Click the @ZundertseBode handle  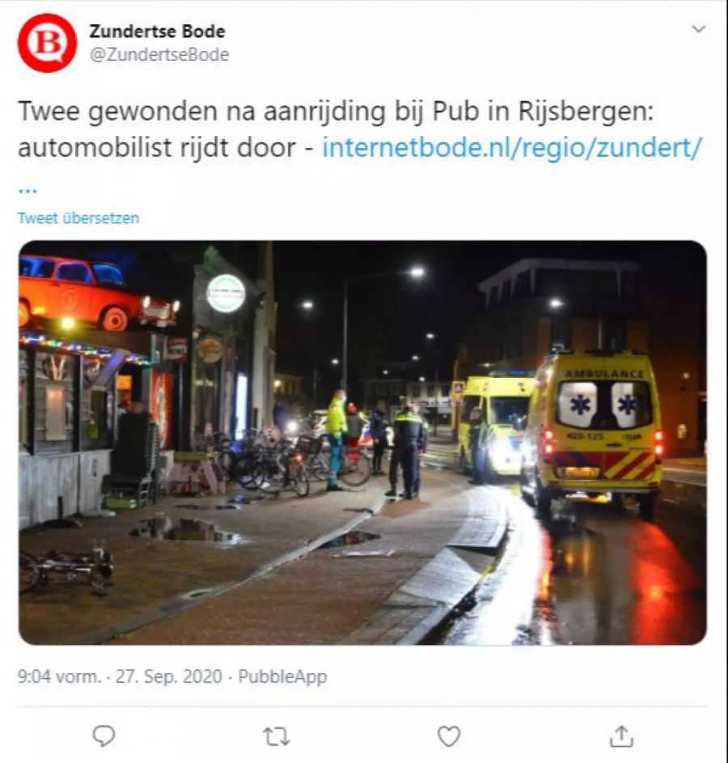pos(159,54)
